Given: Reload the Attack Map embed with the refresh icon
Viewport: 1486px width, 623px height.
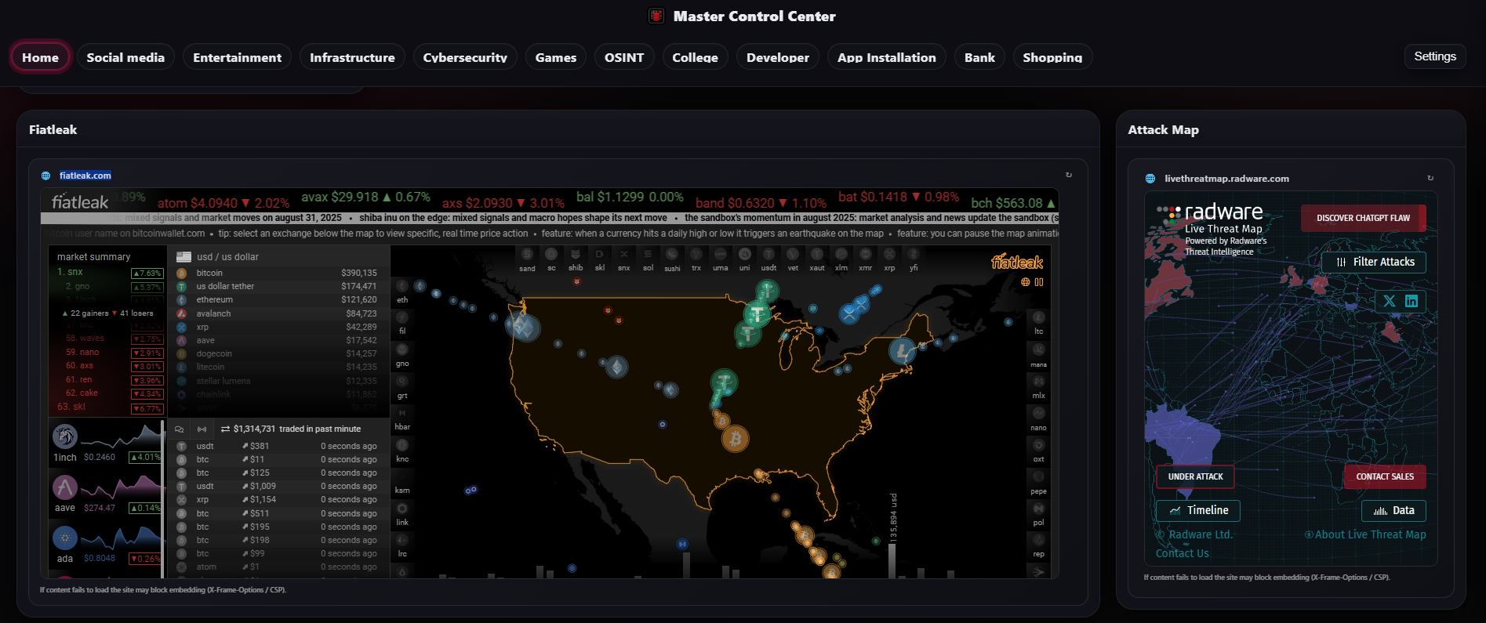Looking at the screenshot, I should [1430, 178].
